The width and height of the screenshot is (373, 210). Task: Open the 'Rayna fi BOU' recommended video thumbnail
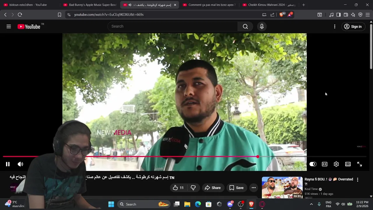[282, 188]
